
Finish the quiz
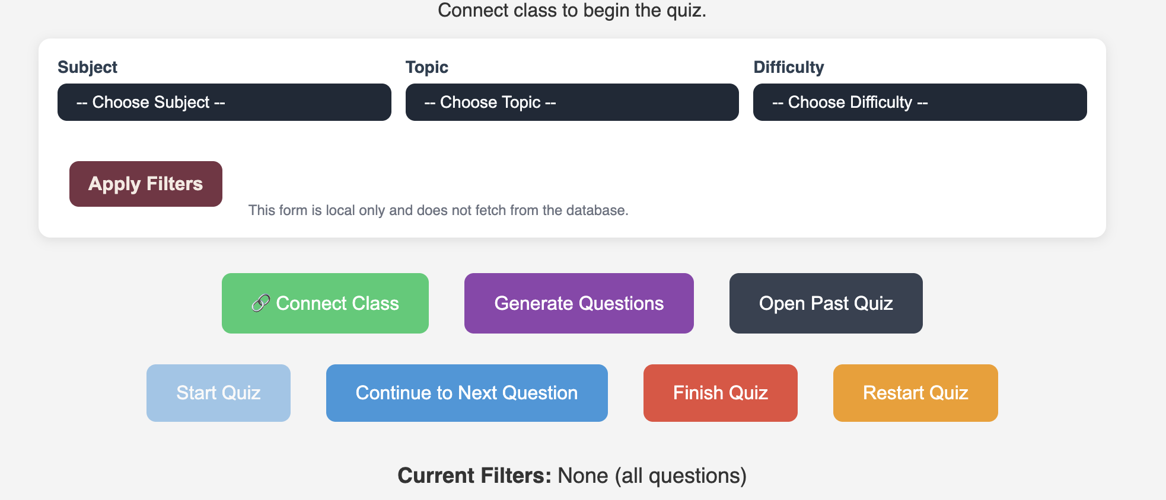[x=720, y=392]
